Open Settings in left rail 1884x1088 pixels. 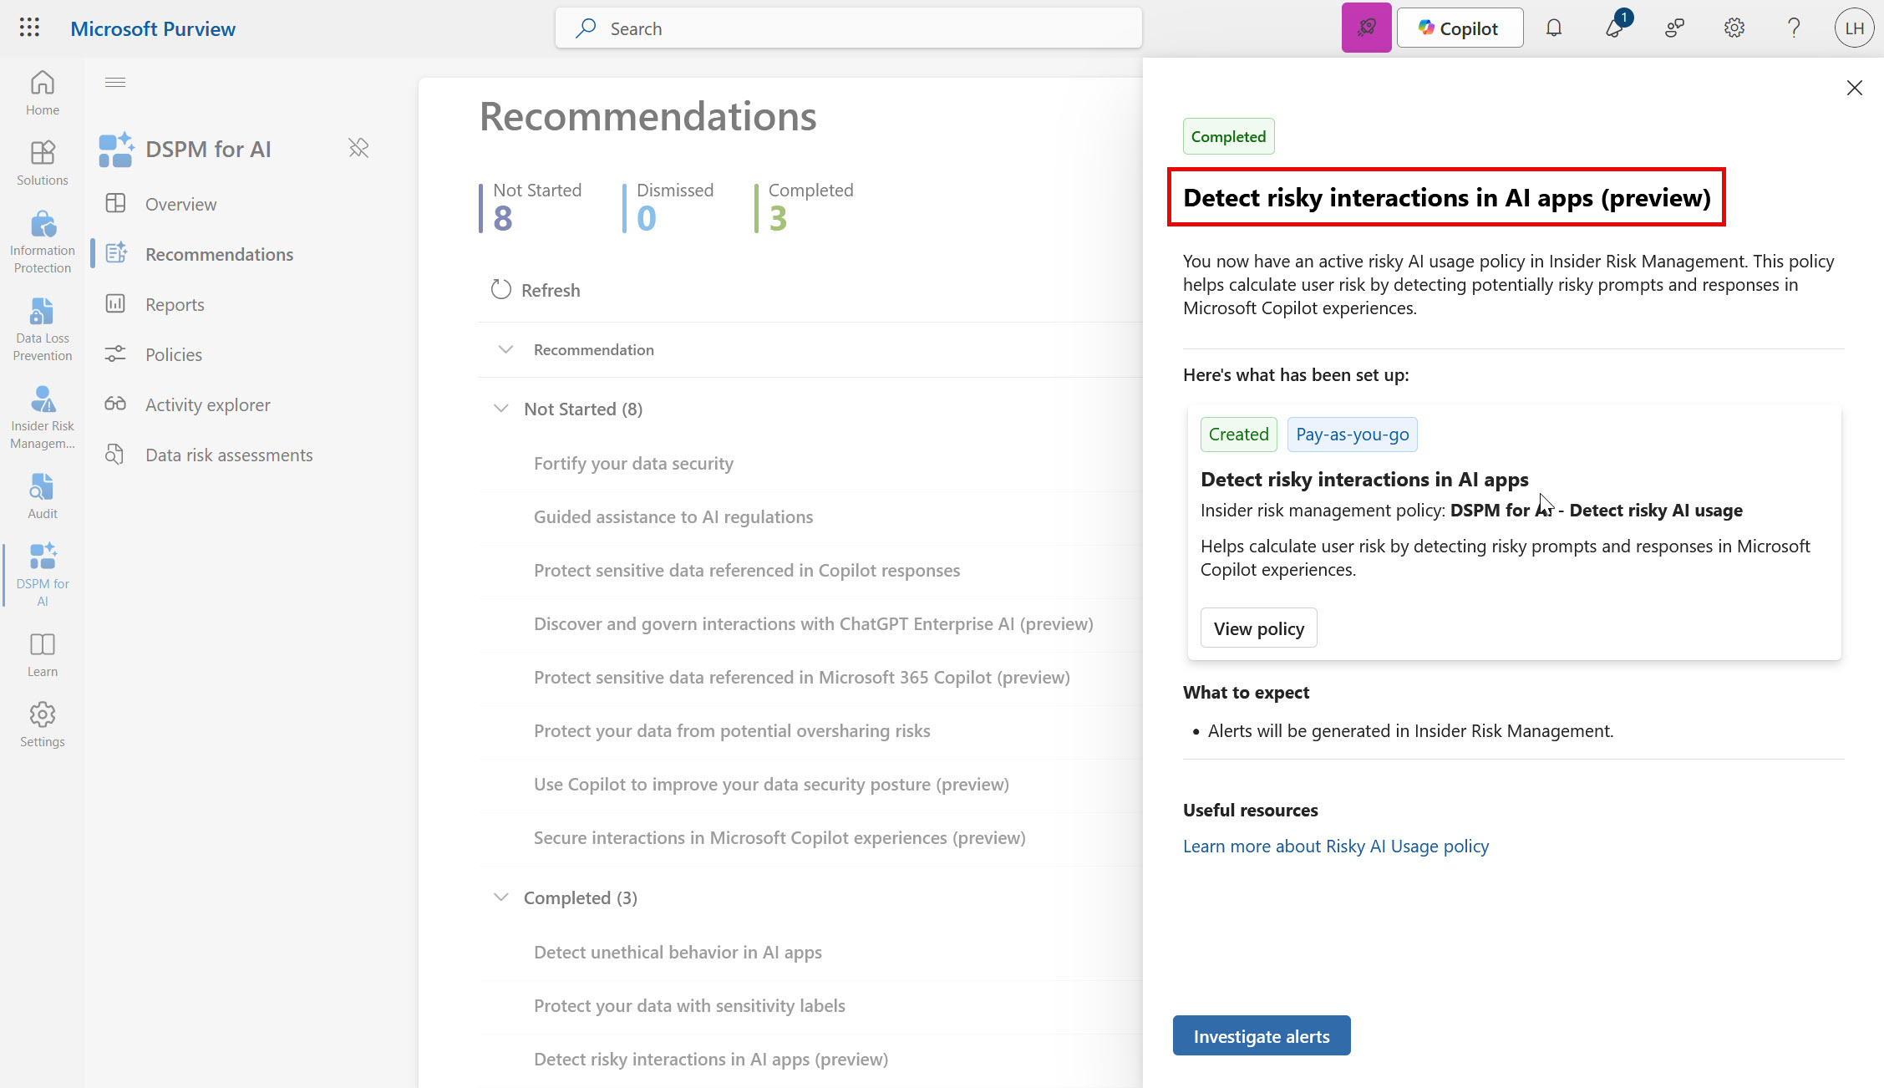[x=42, y=724]
